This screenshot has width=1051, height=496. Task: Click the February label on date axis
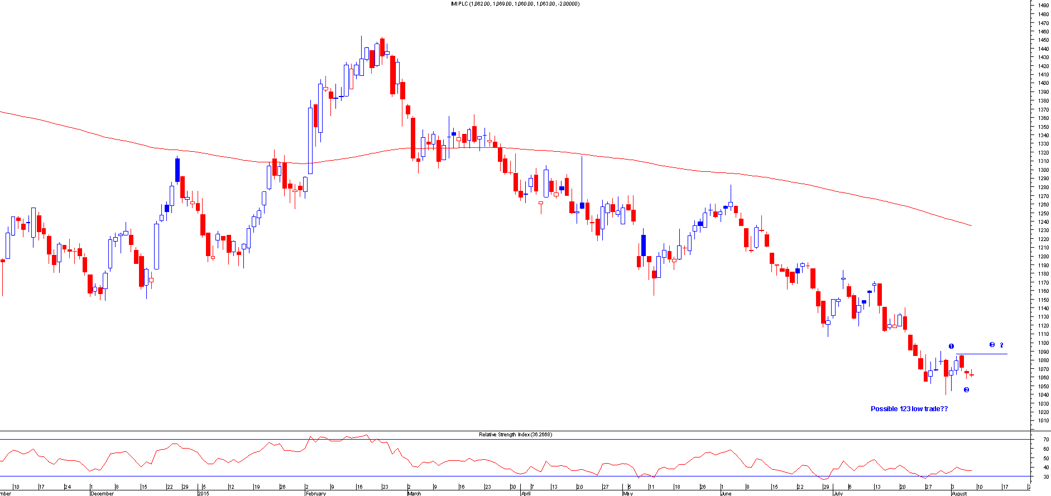tap(316, 493)
